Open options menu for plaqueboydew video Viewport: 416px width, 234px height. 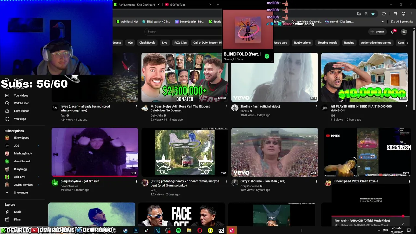click(x=136, y=181)
